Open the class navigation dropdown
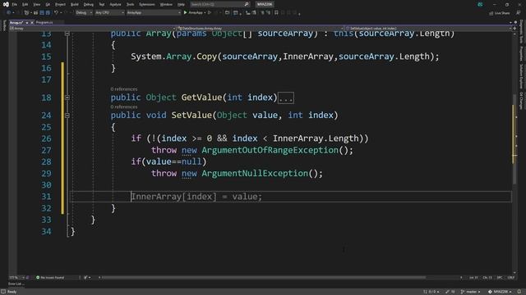This screenshot has height=295, width=526. pos(261,29)
